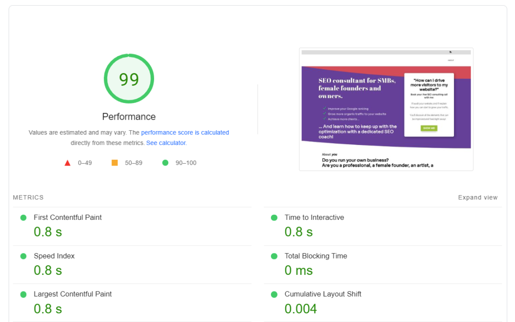Click the green 90–100 legend circle
The height and width of the screenshot is (322, 515).
(x=165, y=163)
